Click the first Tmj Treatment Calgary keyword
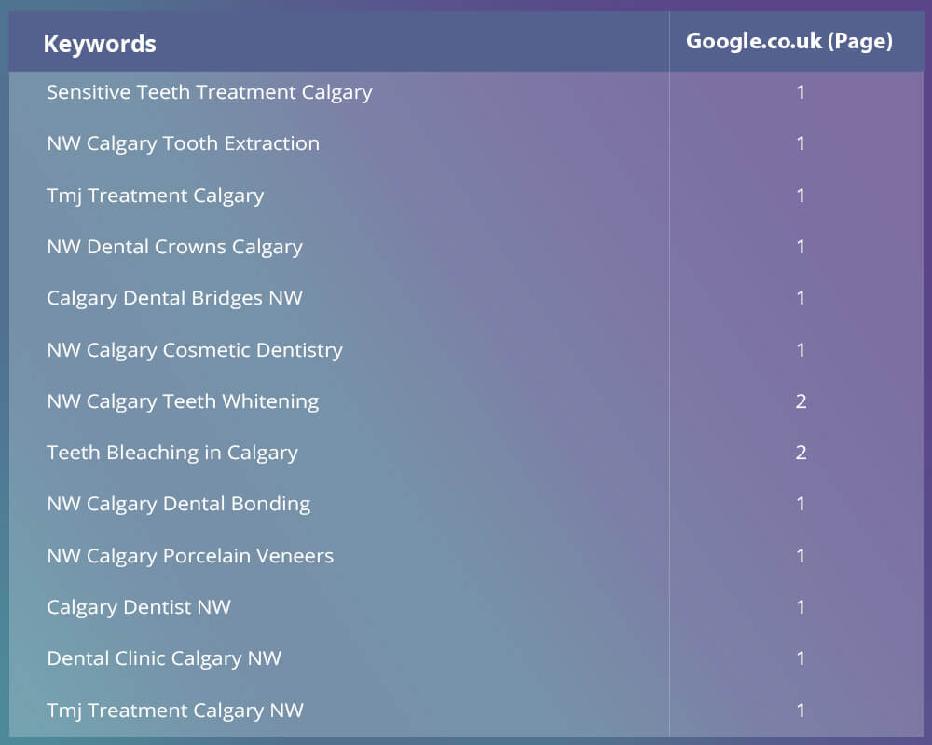This screenshot has width=932, height=745. click(x=155, y=196)
